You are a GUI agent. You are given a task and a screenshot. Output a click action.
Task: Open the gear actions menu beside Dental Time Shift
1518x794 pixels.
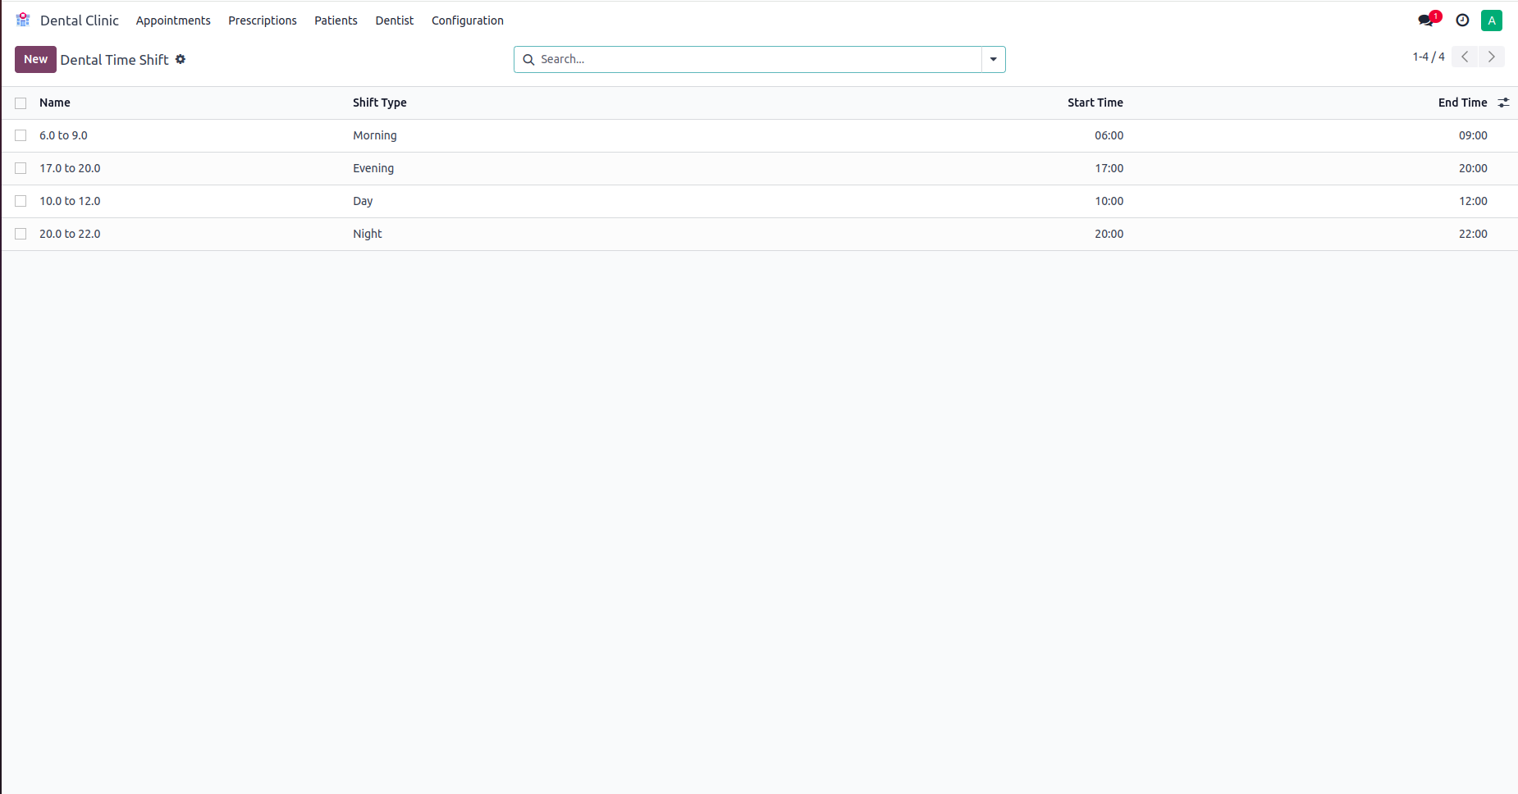click(181, 59)
